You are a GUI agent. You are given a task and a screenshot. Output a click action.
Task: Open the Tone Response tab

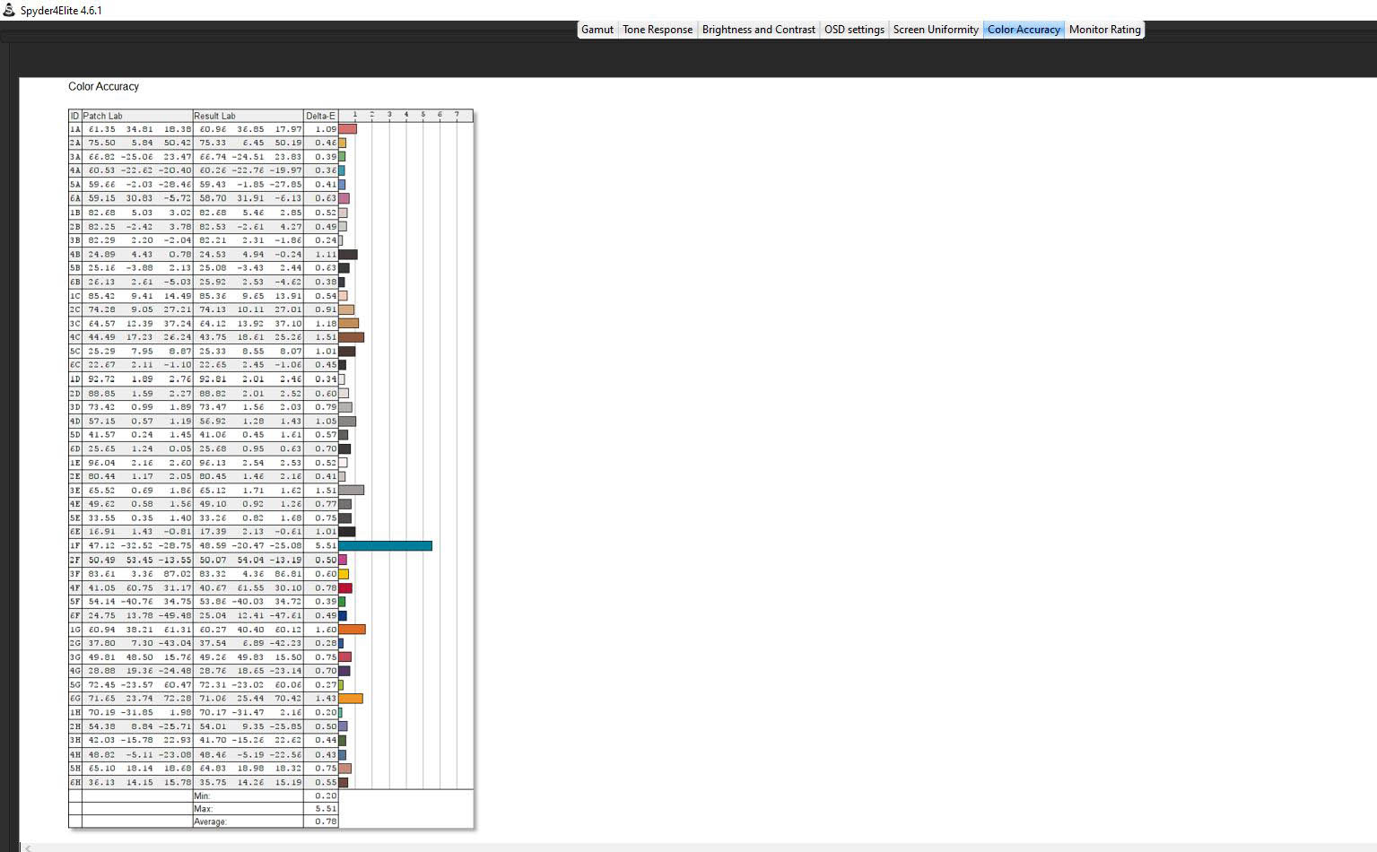pos(658,30)
